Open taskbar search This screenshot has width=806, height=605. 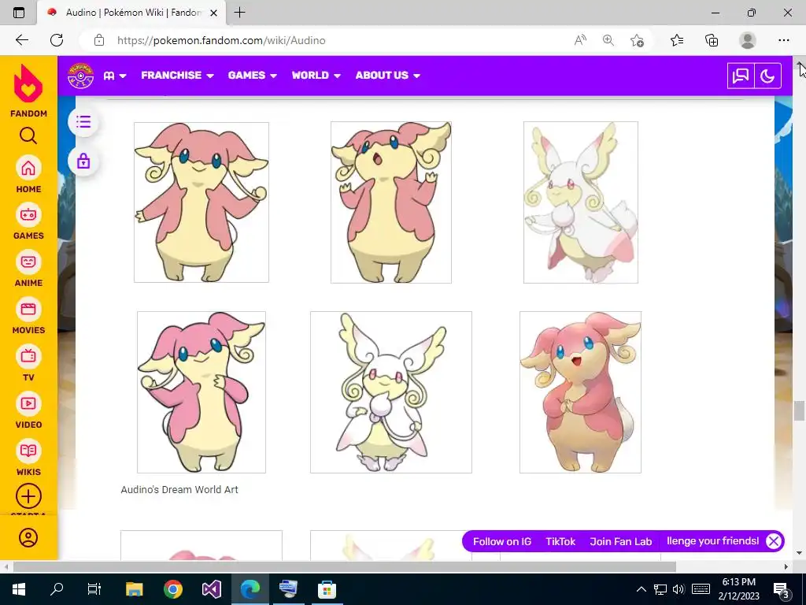coord(57,589)
